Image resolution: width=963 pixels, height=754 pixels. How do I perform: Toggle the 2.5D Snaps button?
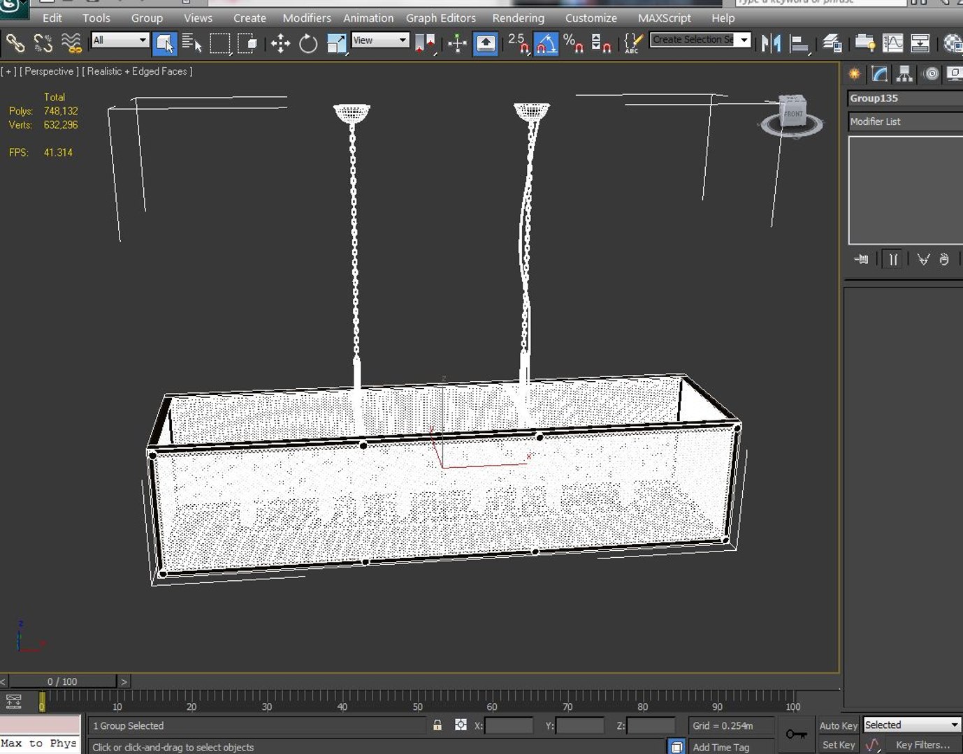coord(519,43)
